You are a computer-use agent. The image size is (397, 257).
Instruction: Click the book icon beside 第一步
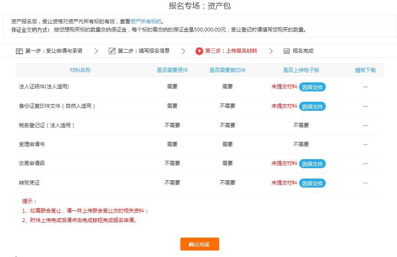coord(19,51)
